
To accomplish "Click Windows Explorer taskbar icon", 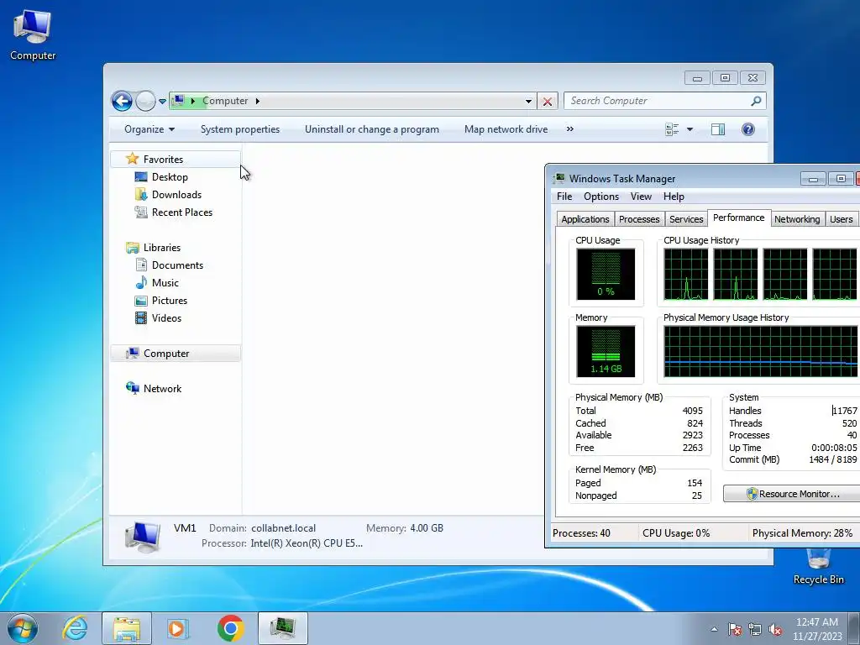I will 127,628.
